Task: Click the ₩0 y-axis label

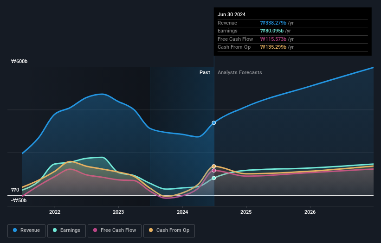Action: tap(15, 190)
